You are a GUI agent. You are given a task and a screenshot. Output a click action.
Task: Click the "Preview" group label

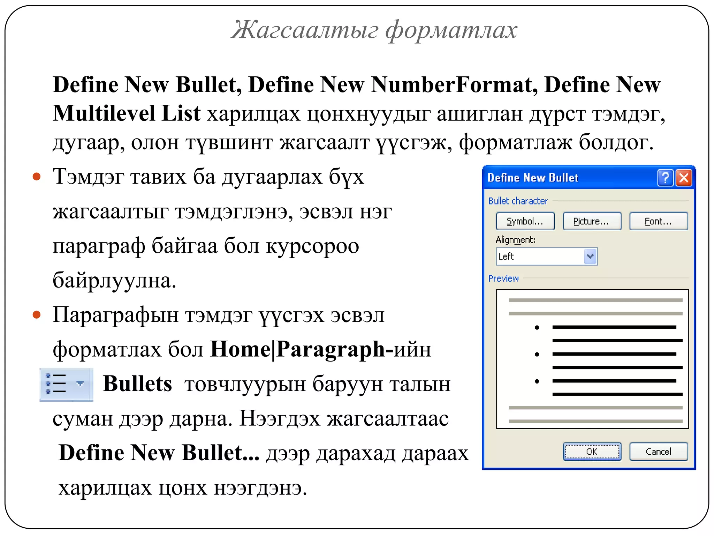click(x=503, y=278)
